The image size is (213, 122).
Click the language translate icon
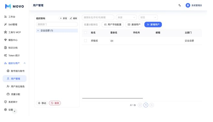point(180,5)
